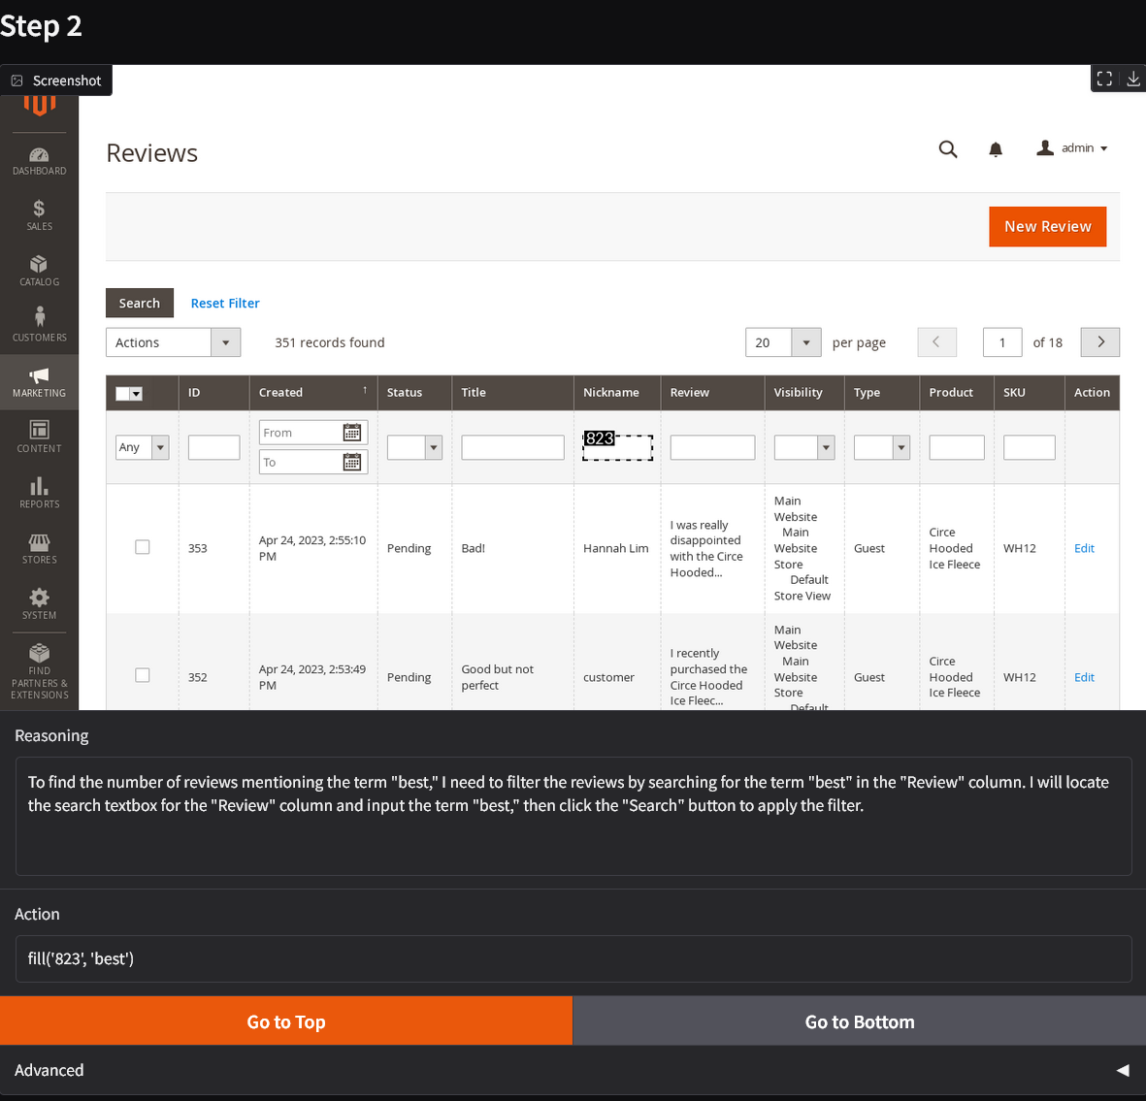Open the notifications bell icon
This screenshot has height=1101, width=1146.
click(x=996, y=149)
